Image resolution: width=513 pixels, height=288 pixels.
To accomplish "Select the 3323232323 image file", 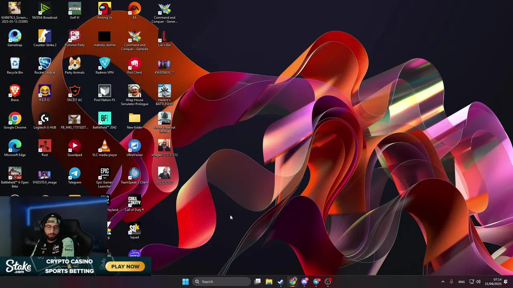I will coord(164,176).
